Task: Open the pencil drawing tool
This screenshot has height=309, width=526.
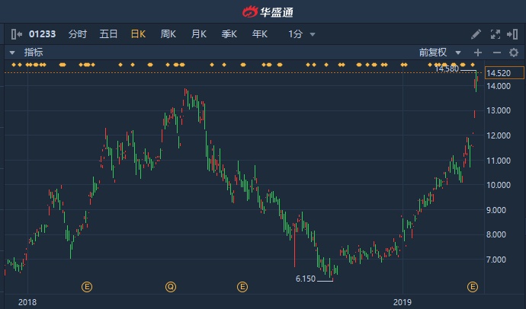Action: pos(476,34)
